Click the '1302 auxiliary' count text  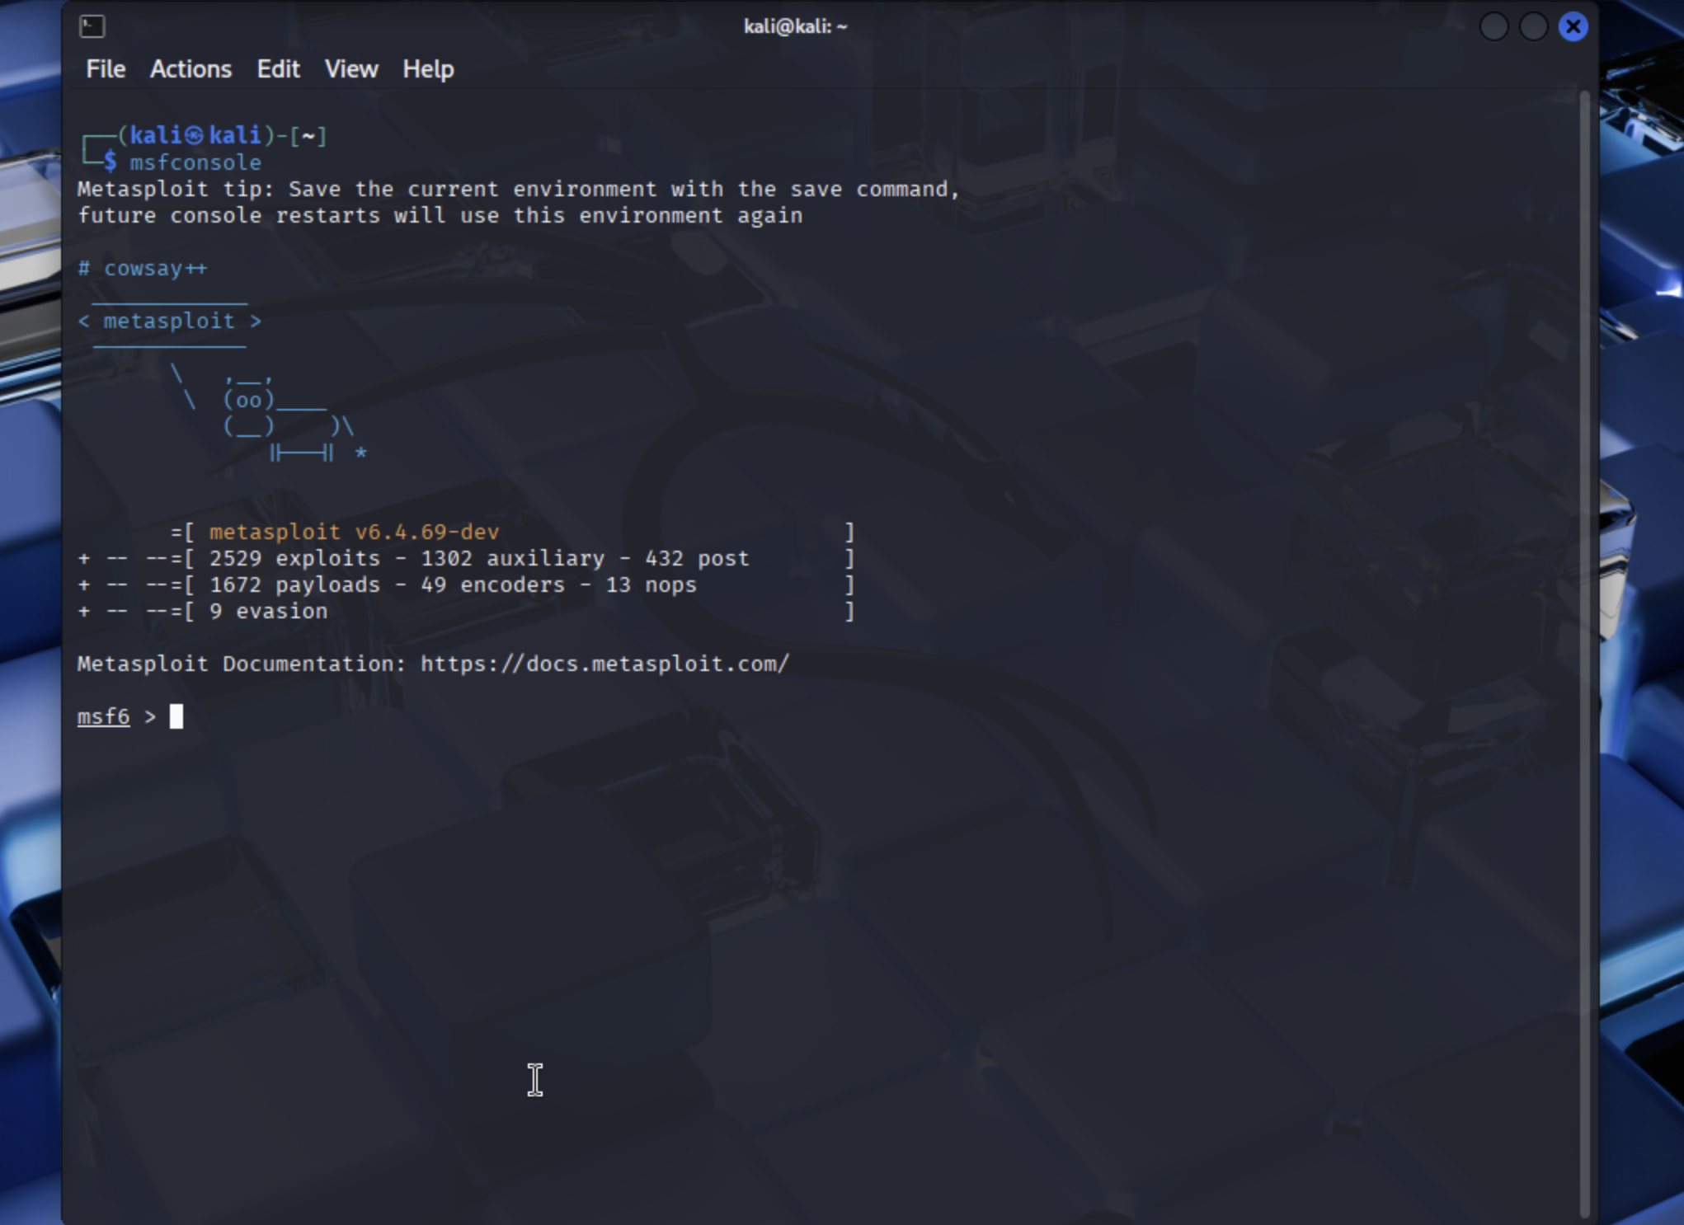point(512,558)
